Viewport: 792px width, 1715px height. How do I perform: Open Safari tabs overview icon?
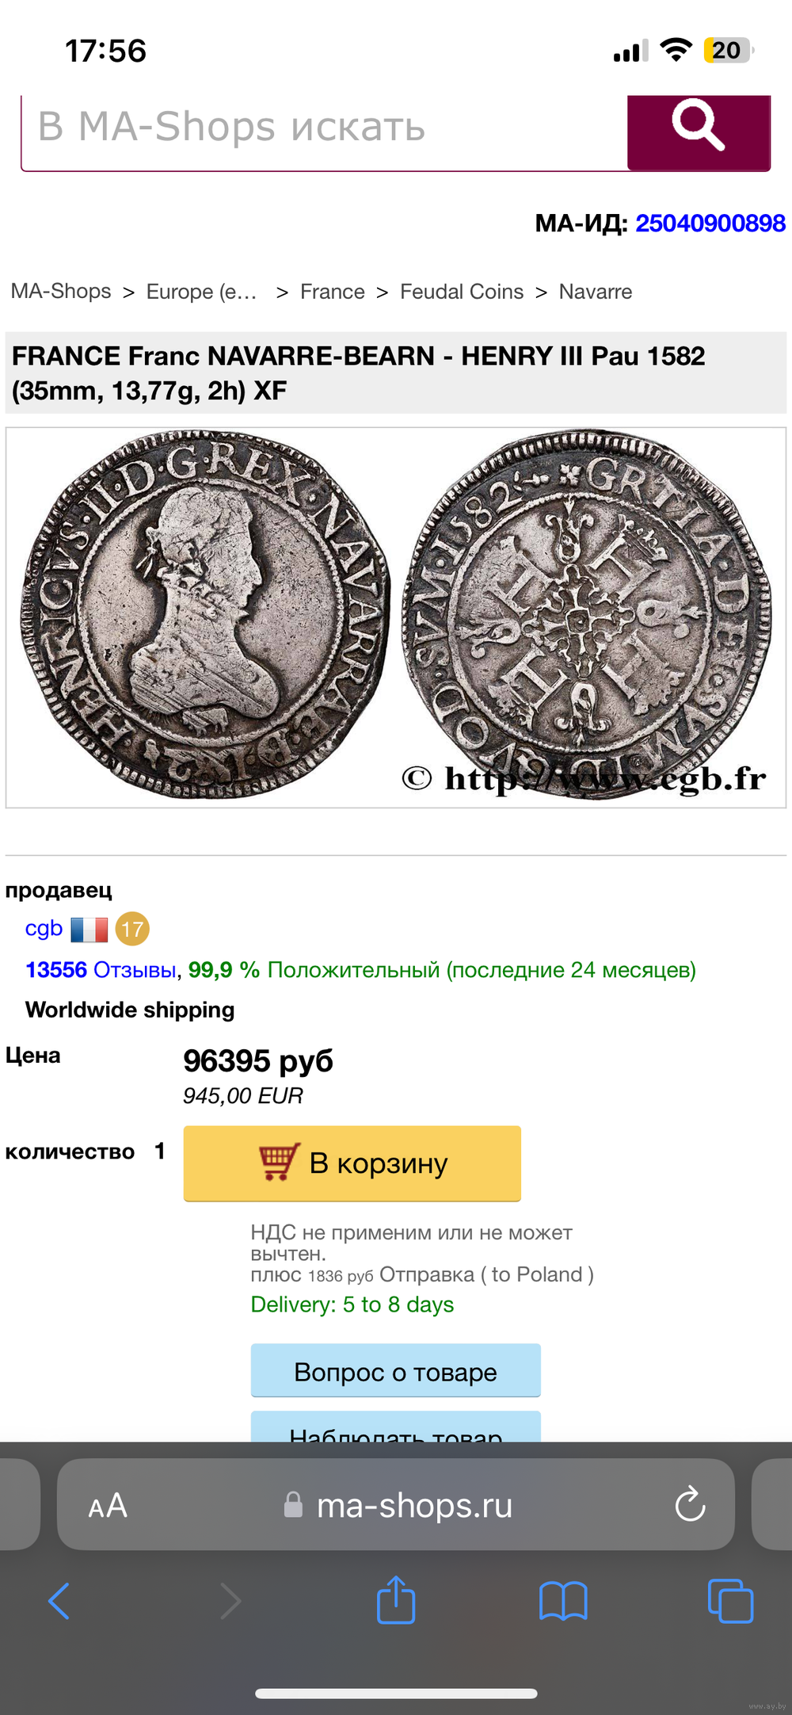(730, 1601)
